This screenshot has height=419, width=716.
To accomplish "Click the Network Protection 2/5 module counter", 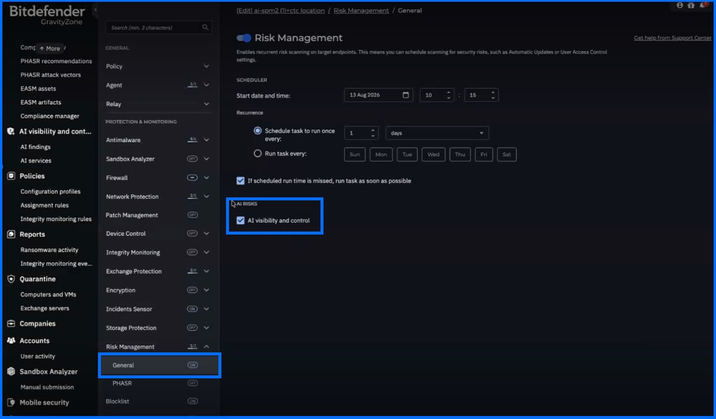I will pyautogui.click(x=192, y=196).
